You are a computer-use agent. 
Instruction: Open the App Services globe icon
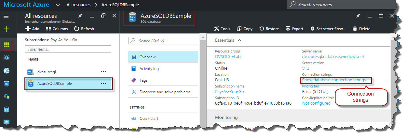point(6,71)
